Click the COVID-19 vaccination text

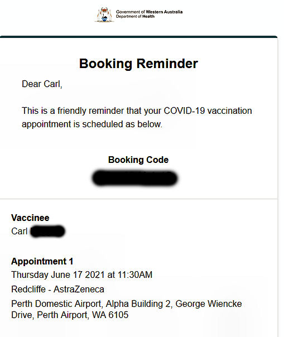click(x=208, y=111)
